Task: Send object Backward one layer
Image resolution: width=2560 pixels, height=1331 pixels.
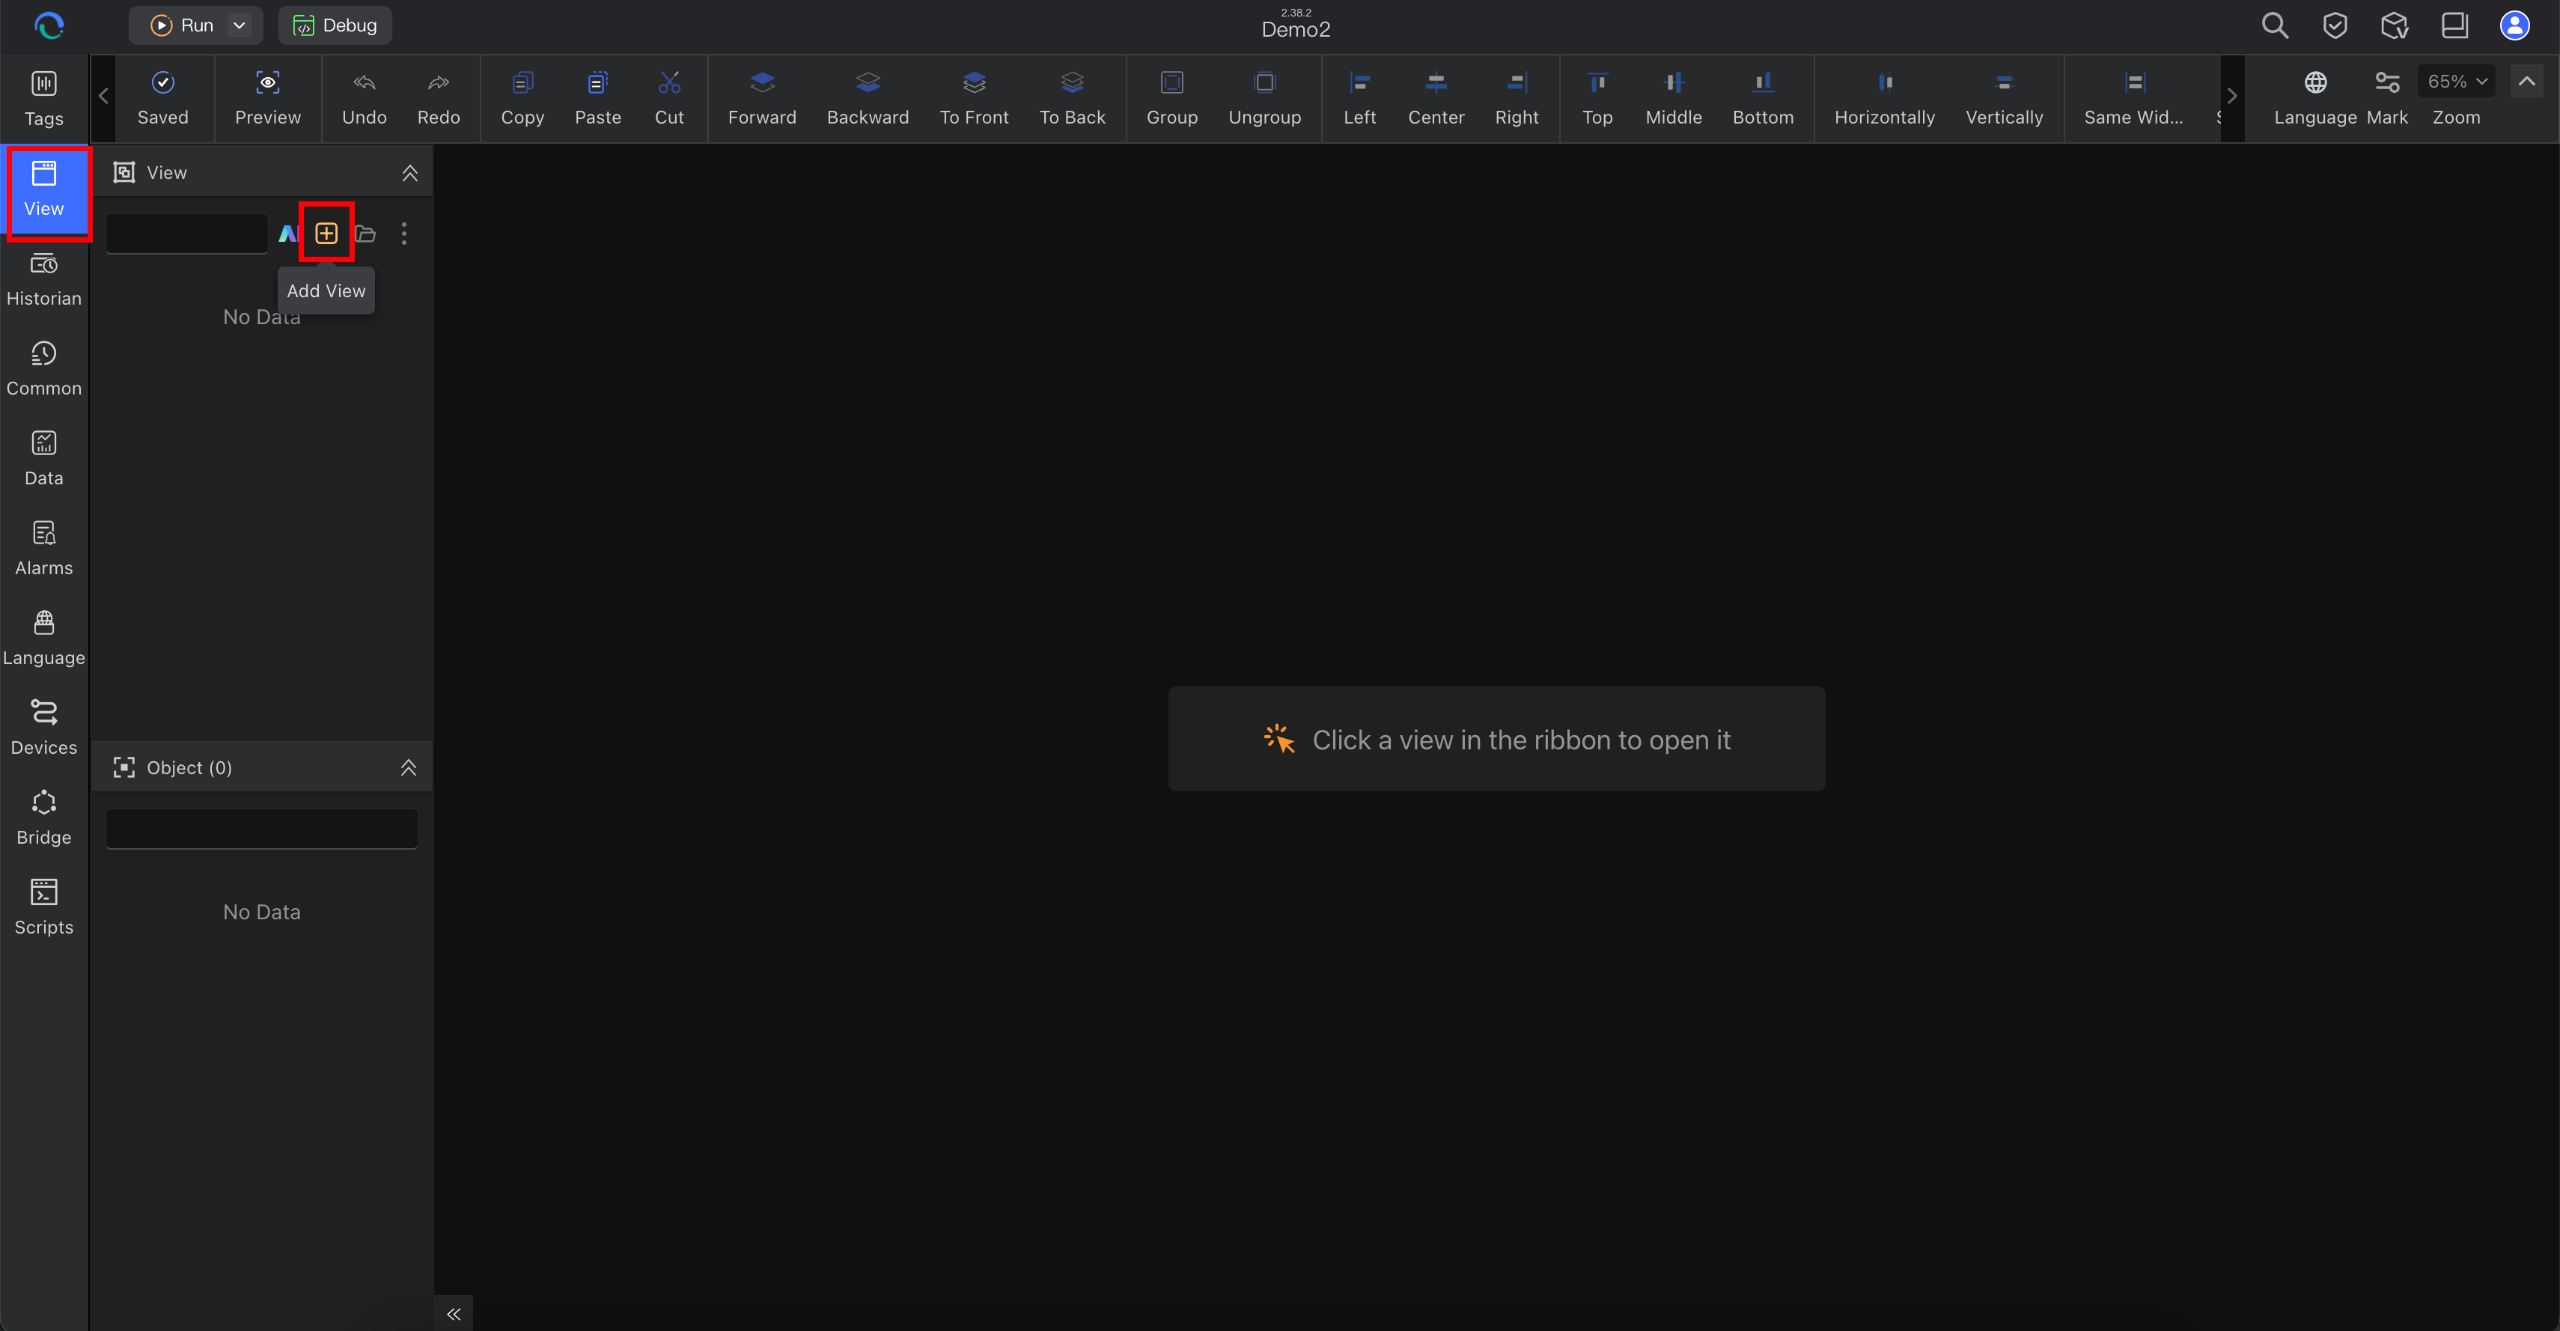Action: click(x=868, y=98)
